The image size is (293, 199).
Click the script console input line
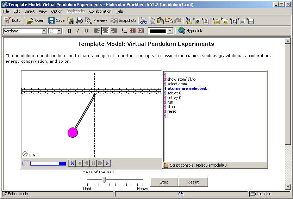(215, 116)
